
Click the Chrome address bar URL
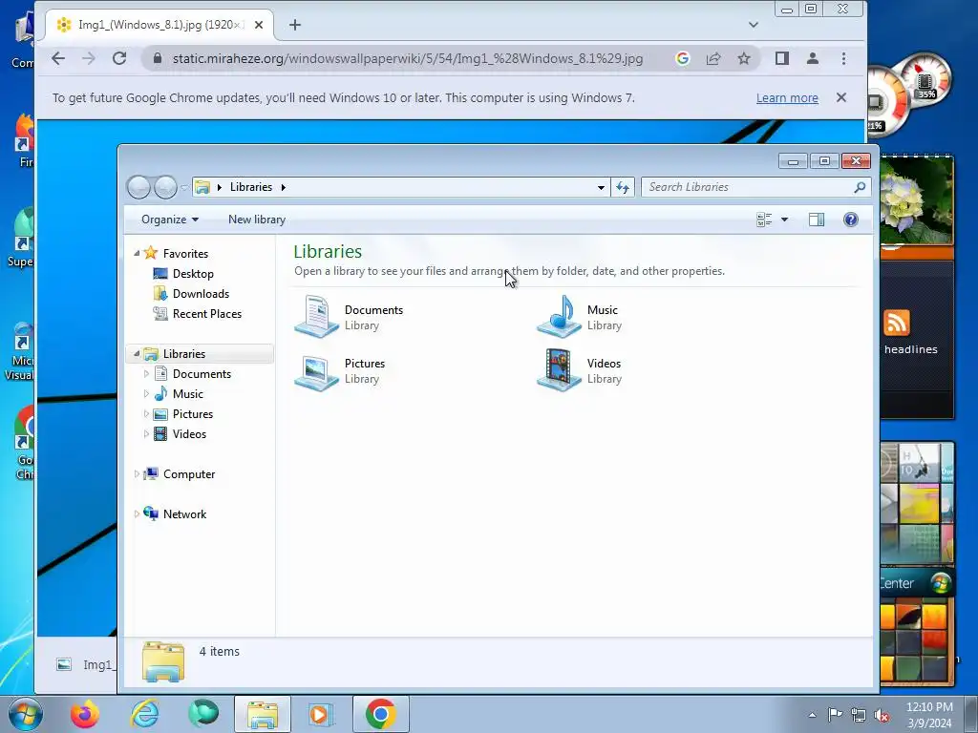point(407,58)
